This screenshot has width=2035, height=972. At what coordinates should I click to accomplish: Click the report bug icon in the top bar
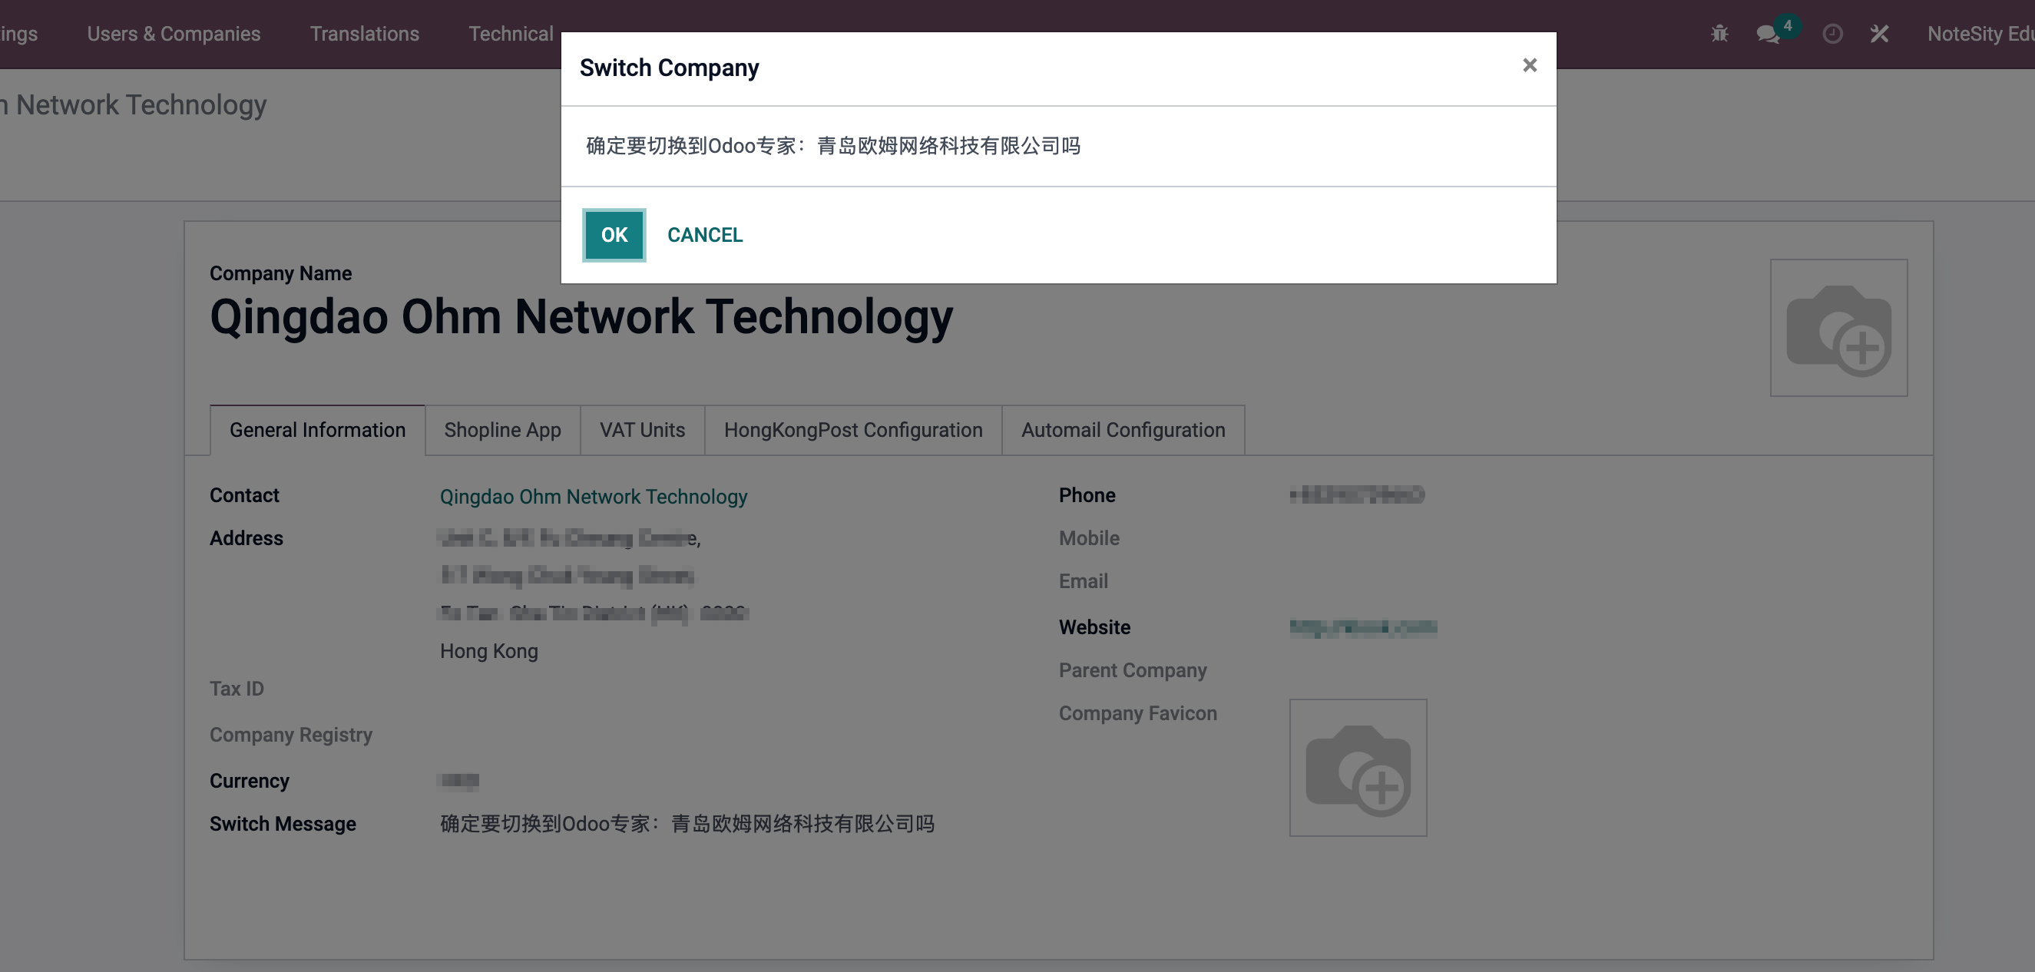click(1719, 33)
